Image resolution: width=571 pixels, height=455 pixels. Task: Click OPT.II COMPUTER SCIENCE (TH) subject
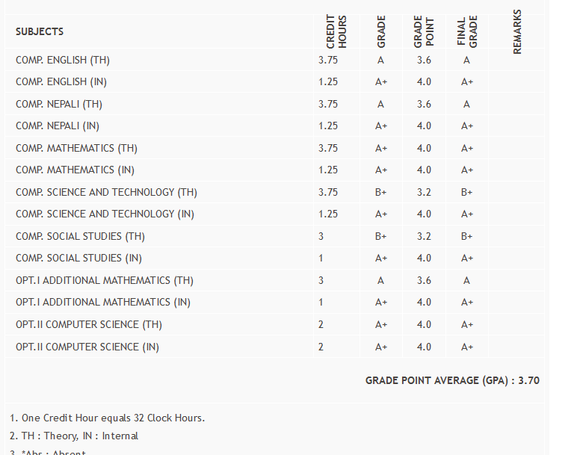(89, 324)
